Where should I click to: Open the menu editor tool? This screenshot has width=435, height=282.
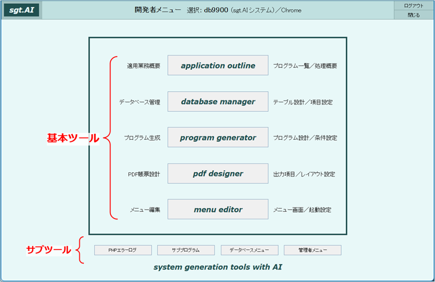pos(218,209)
